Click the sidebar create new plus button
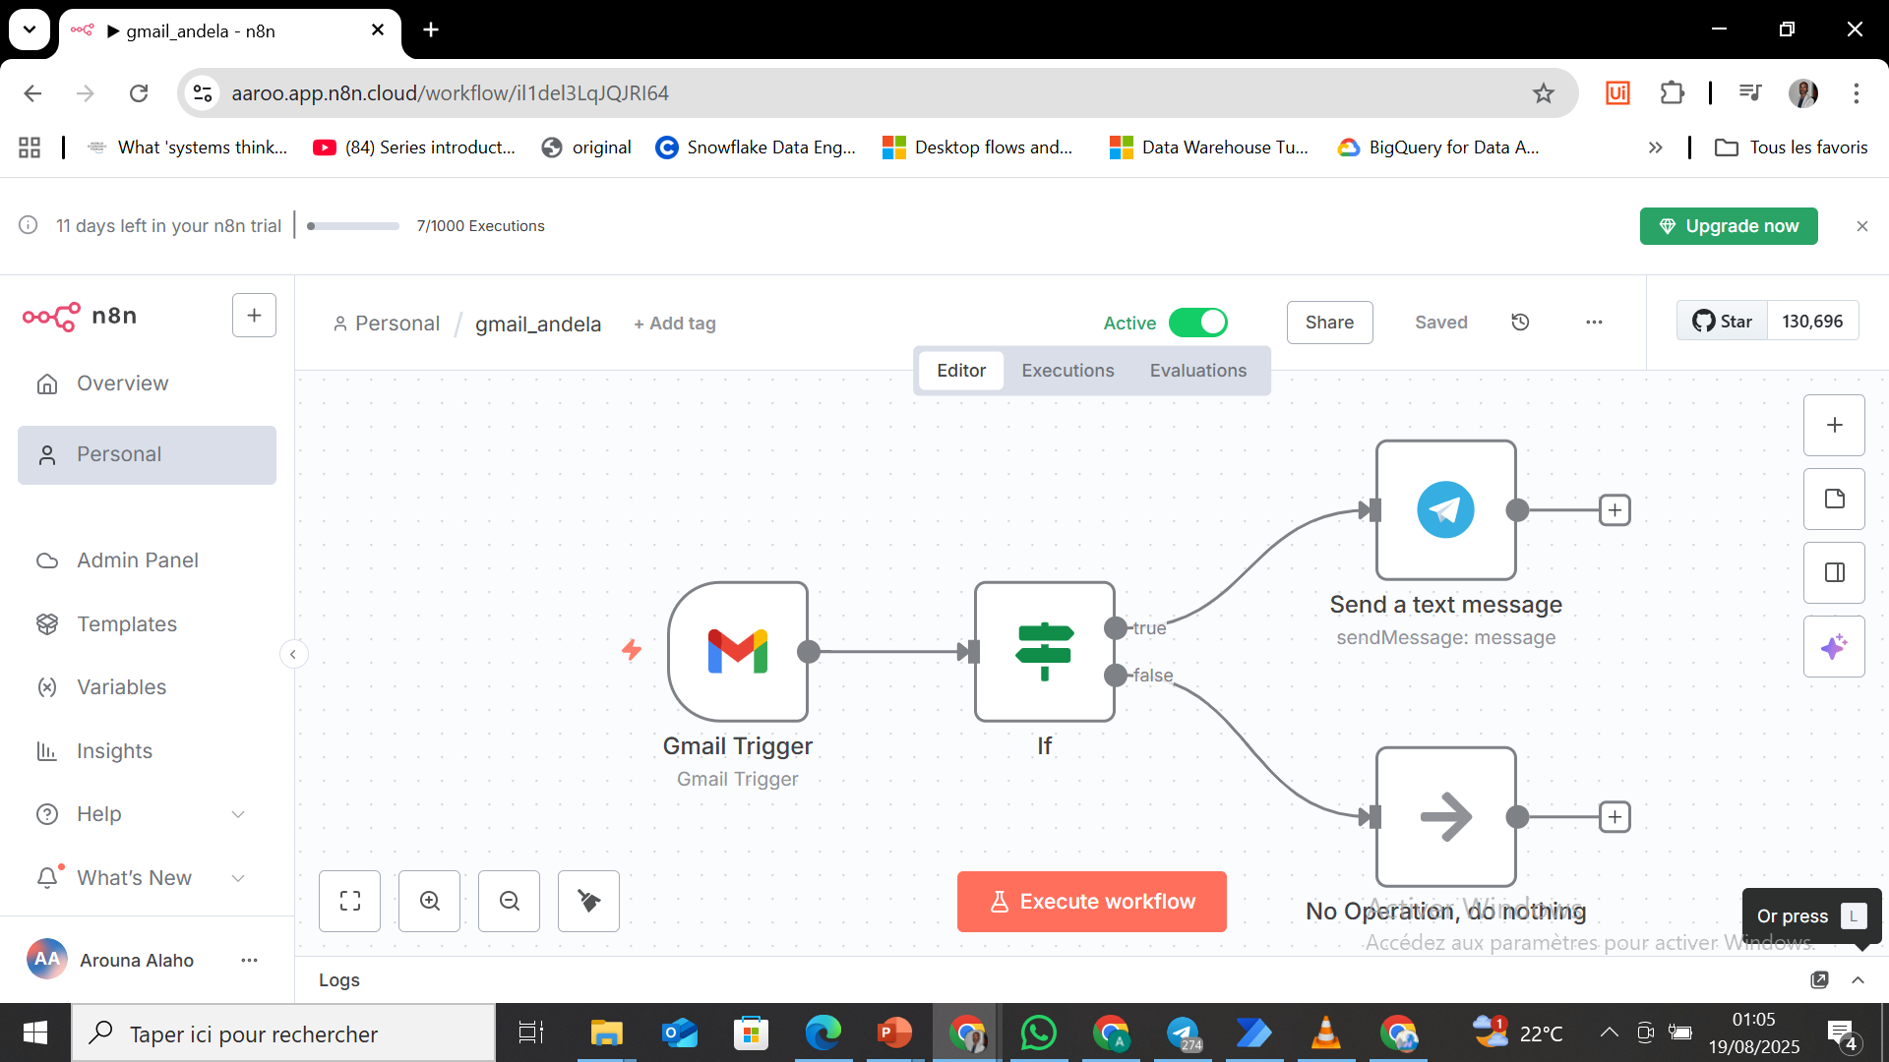The height and width of the screenshot is (1062, 1889). click(254, 315)
